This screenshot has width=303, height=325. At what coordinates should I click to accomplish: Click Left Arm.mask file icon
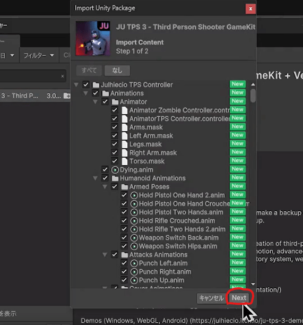(x=125, y=136)
